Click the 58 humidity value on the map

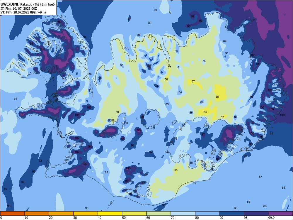point(113,120)
